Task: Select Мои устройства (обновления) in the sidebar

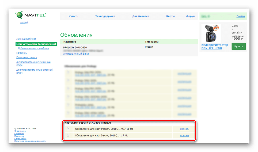Action: point(36,44)
